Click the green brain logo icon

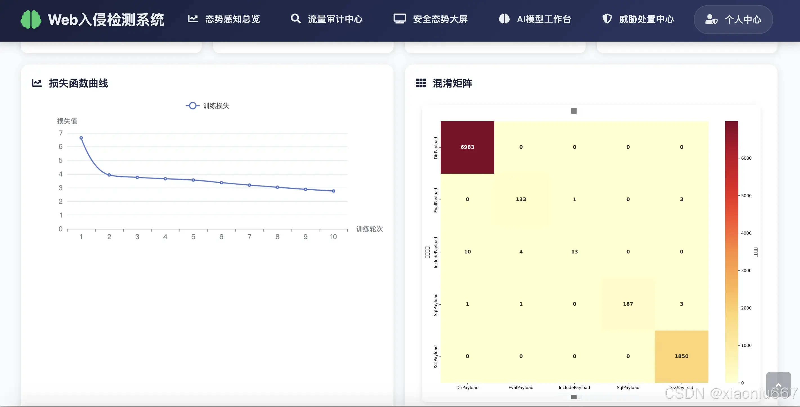tap(31, 19)
